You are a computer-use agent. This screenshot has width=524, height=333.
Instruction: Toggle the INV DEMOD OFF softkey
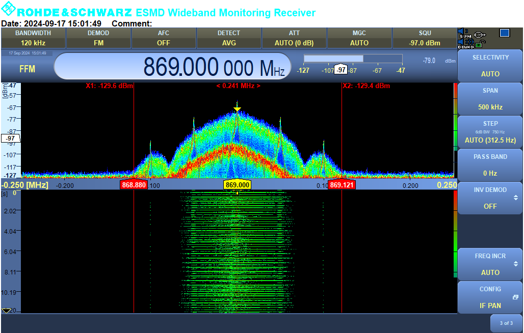pyautogui.click(x=490, y=198)
